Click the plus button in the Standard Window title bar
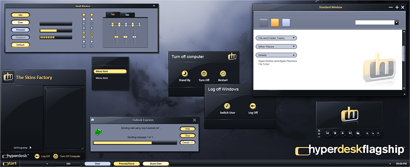The image size is (410, 167). pyautogui.click(x=397, y=7)
